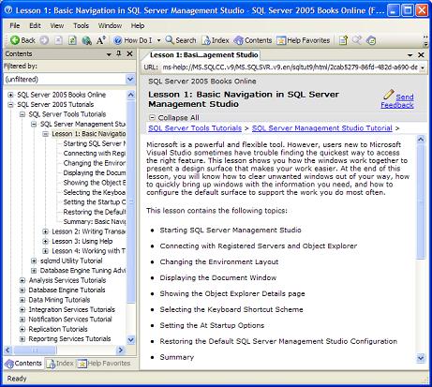Open the How Do I dropdown arrow

click(x=158, y=40)
